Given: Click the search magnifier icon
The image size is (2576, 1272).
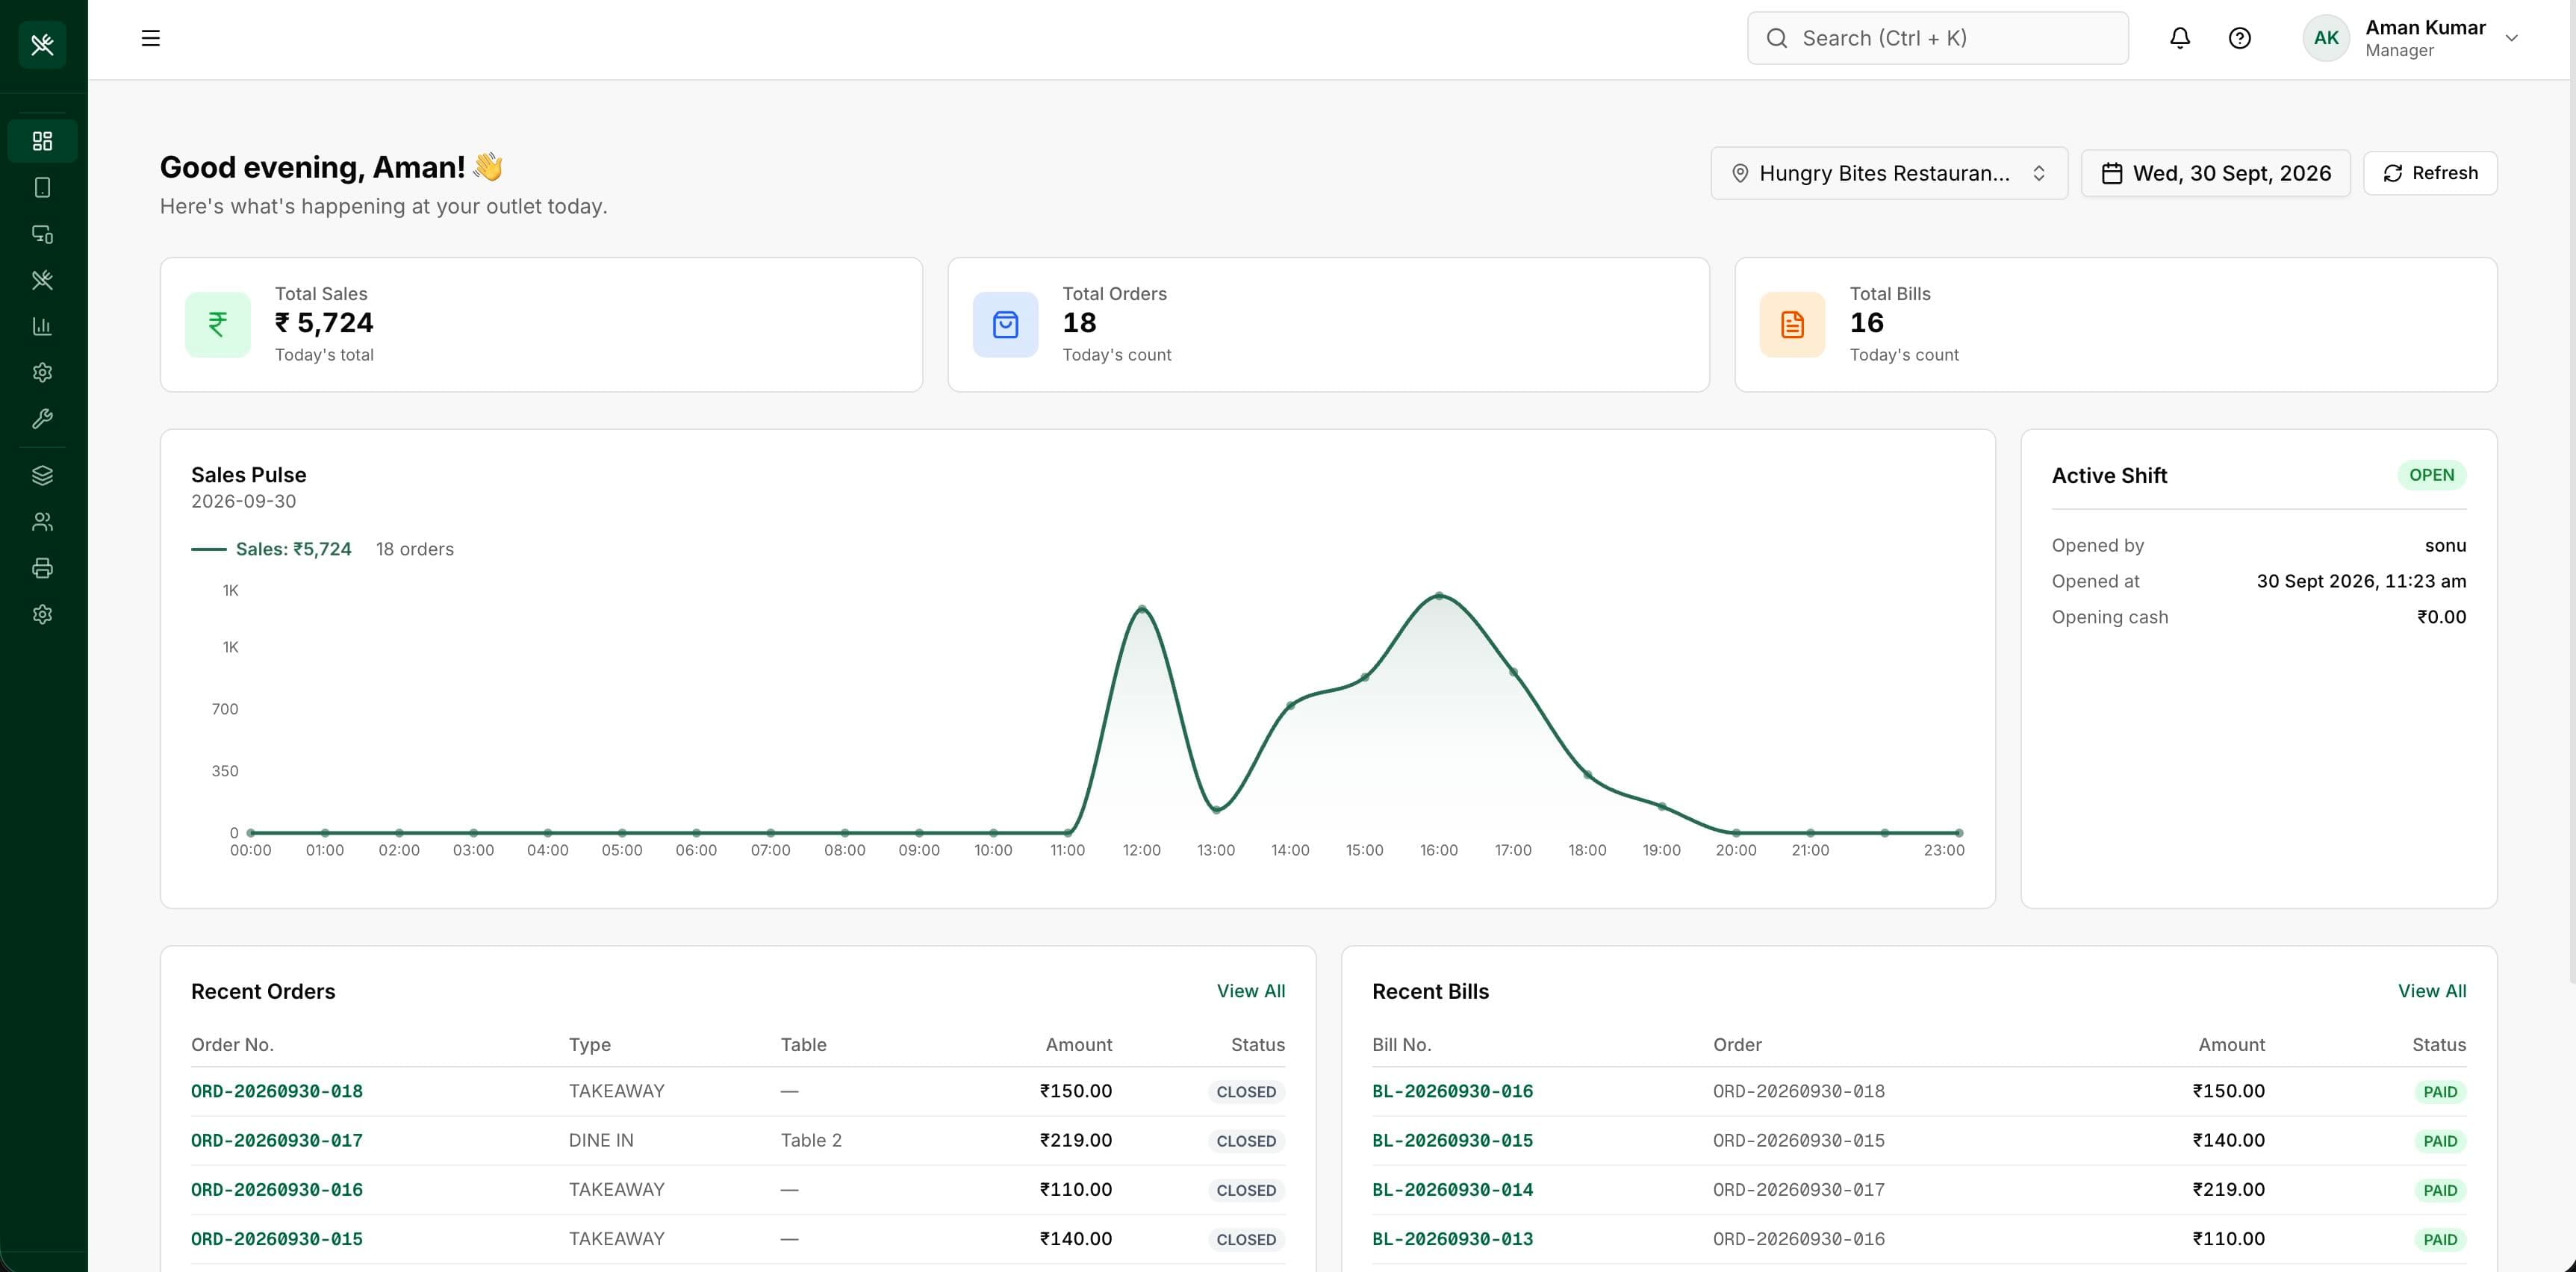Looking at the screenshot, I should [x=1777, y=38].
